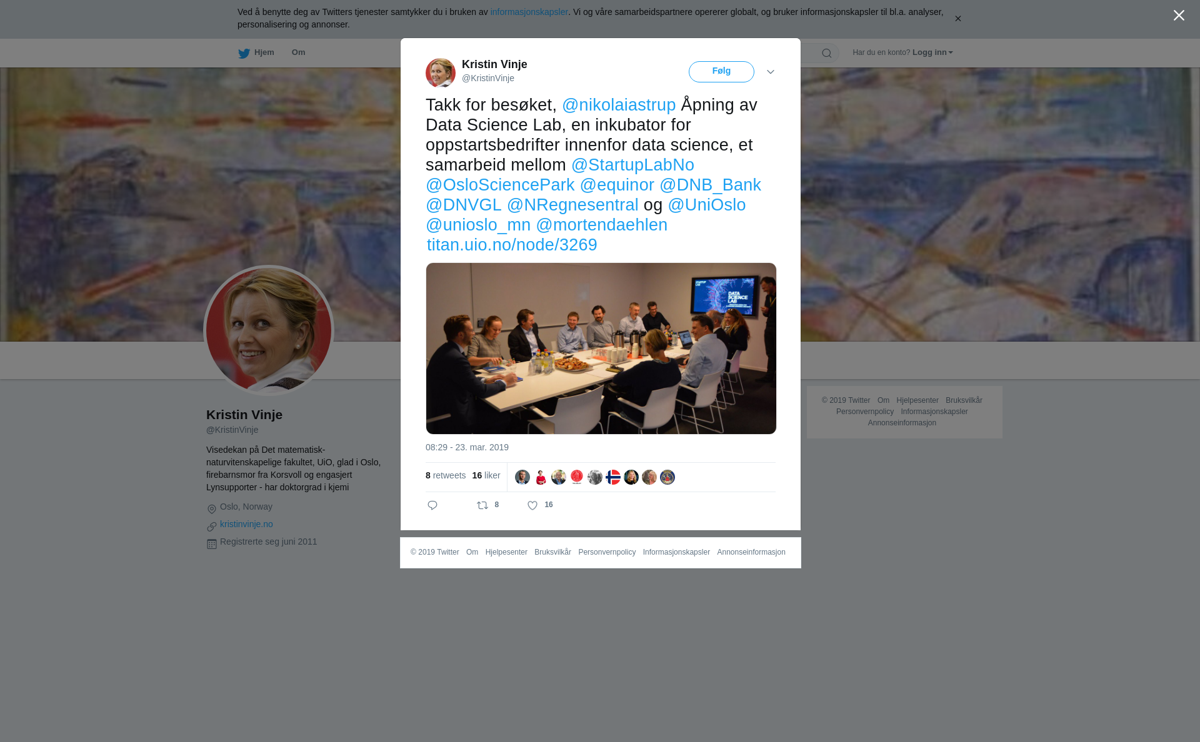Open the titan.uio.no/node/3269 link
1200x742 pixels.
click(x=512, y=245)
